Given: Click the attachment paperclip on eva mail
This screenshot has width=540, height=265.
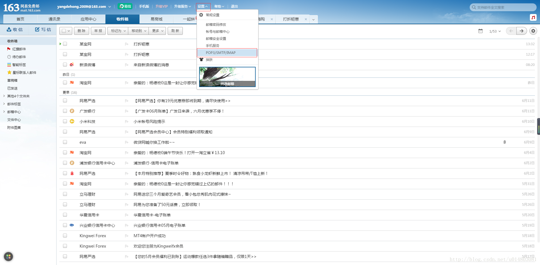Looking at the screenshot, I should point(505,142).
